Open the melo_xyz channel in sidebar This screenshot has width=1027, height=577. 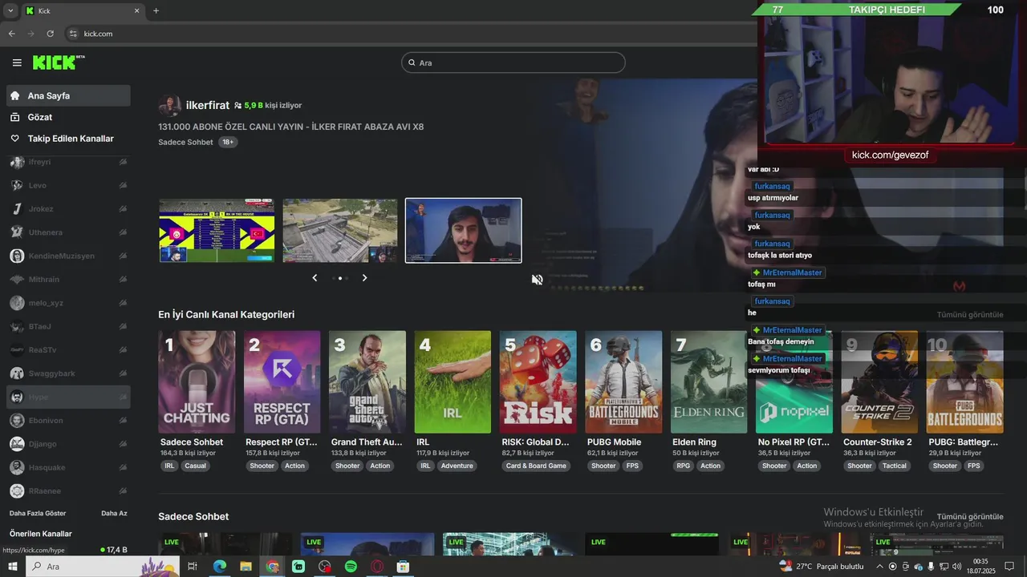[x=68, y=303]
